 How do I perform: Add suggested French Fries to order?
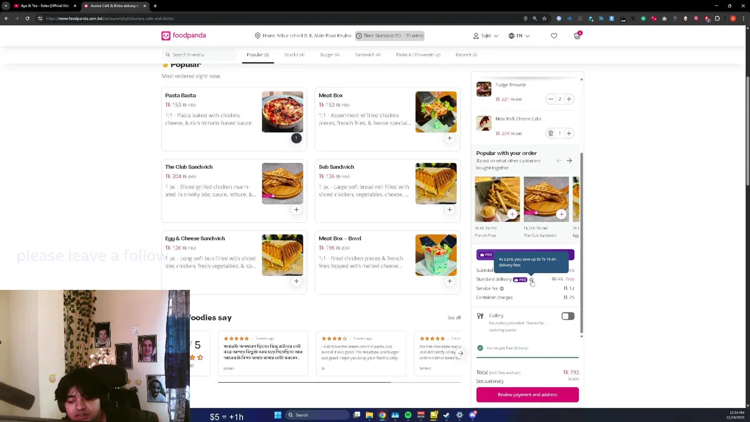tap(512, 215)
